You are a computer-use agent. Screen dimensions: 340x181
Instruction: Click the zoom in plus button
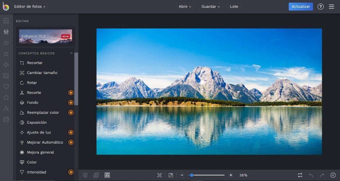pyautogui.click(x=231, y=175)
